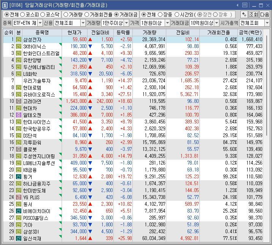Select the 전체 market radio button

point(6,14)
